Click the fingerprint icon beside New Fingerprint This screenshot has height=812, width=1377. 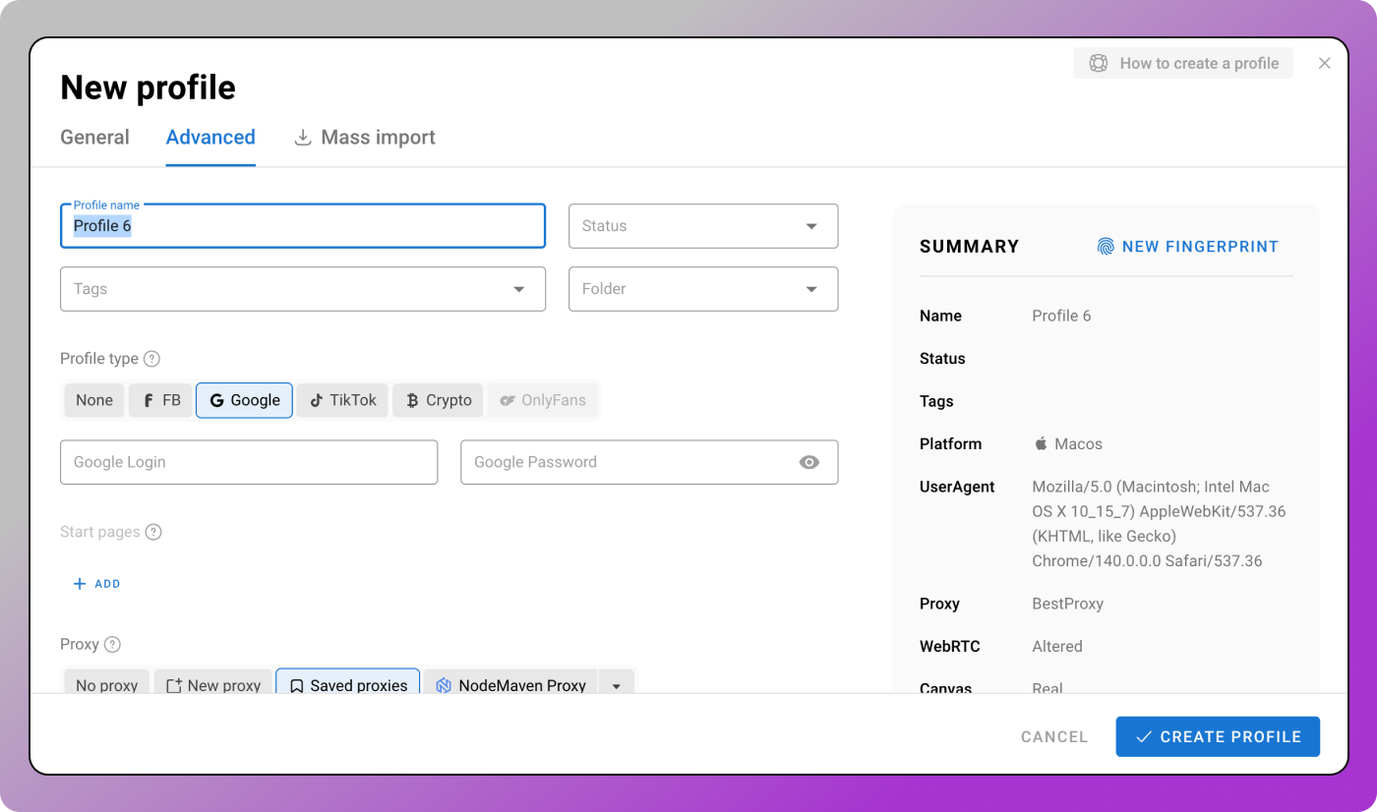[x=1106, y=247]
